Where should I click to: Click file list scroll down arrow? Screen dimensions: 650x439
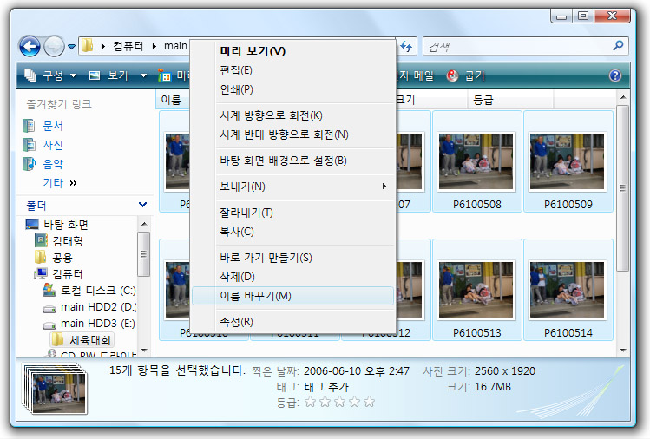tap(622, 351)
